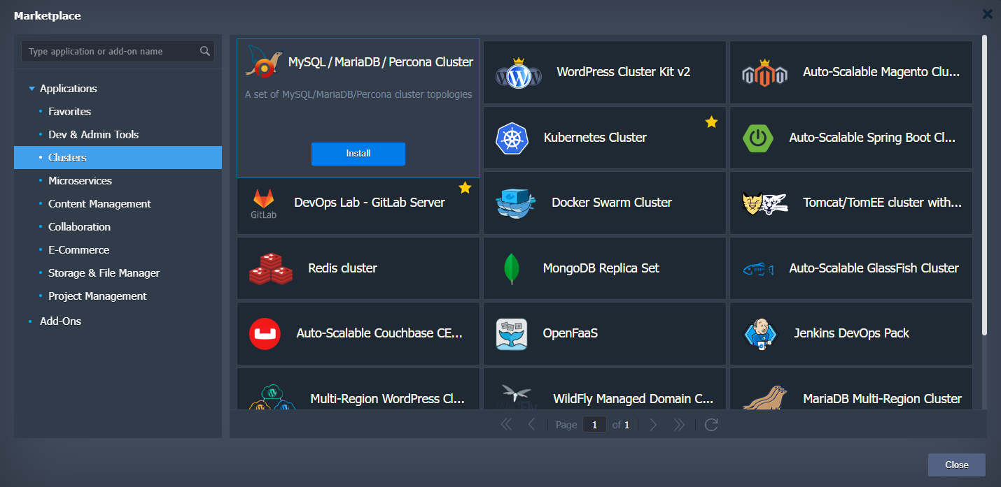Click the Auto-Scalable Magento Cluster title
The height and width of the screenshot is (487, 1001).
[881, 72]
